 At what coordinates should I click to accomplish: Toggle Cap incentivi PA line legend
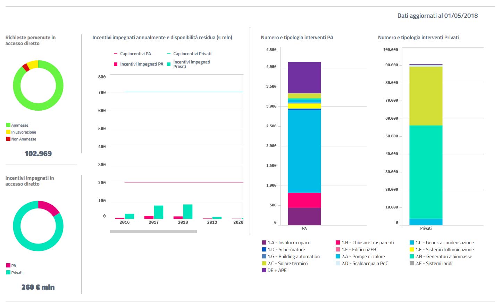pyautogui.click(x=132, y=54)
